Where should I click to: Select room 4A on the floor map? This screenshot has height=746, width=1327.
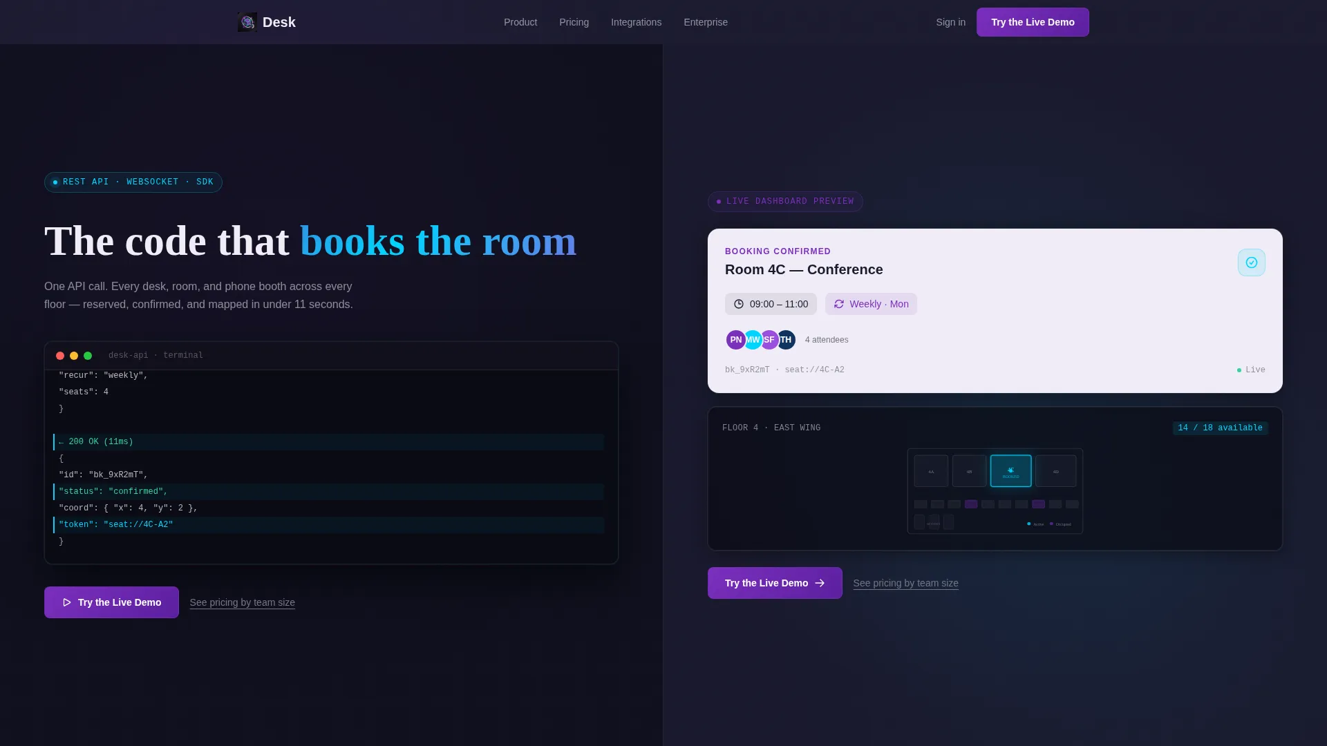tap(931, 471)
